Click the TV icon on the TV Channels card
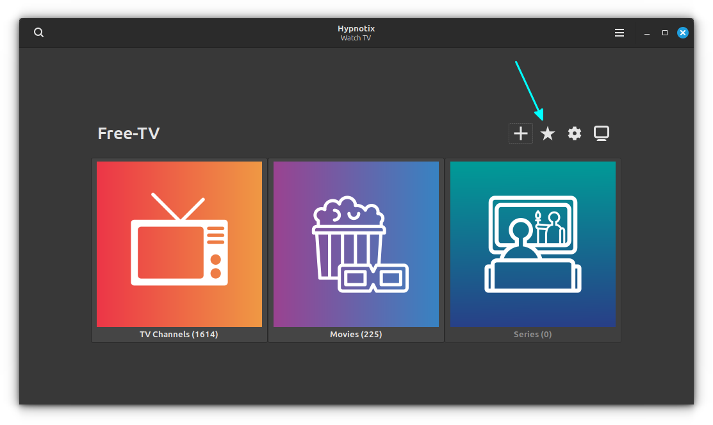 179,244
